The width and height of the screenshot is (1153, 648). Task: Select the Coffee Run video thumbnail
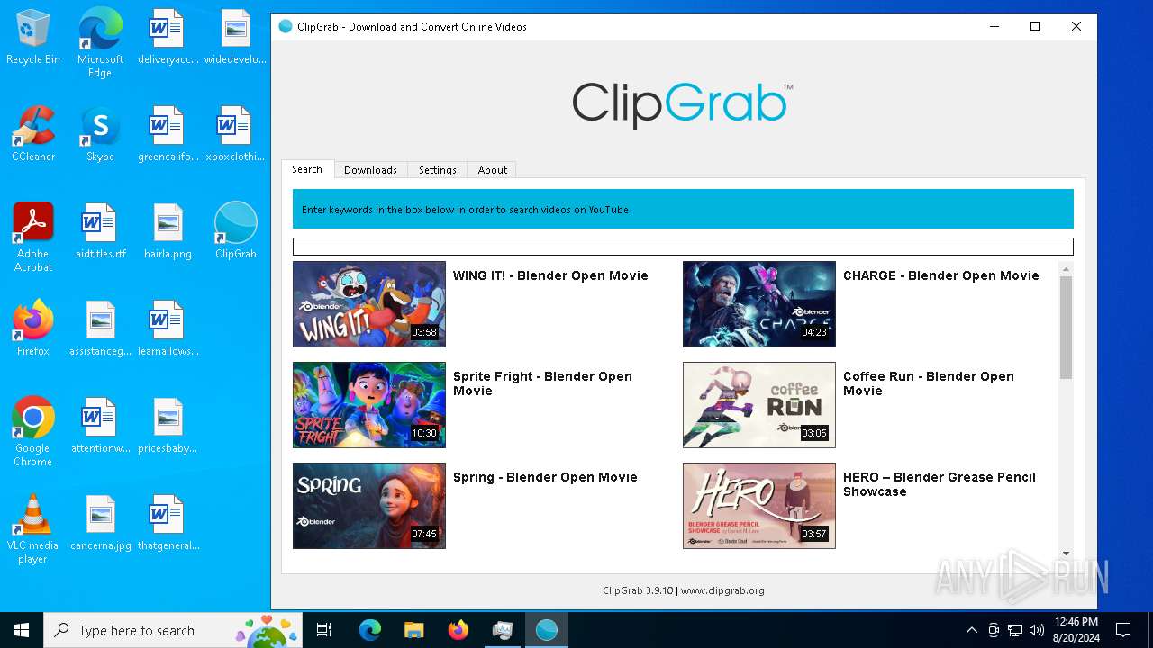759,405
